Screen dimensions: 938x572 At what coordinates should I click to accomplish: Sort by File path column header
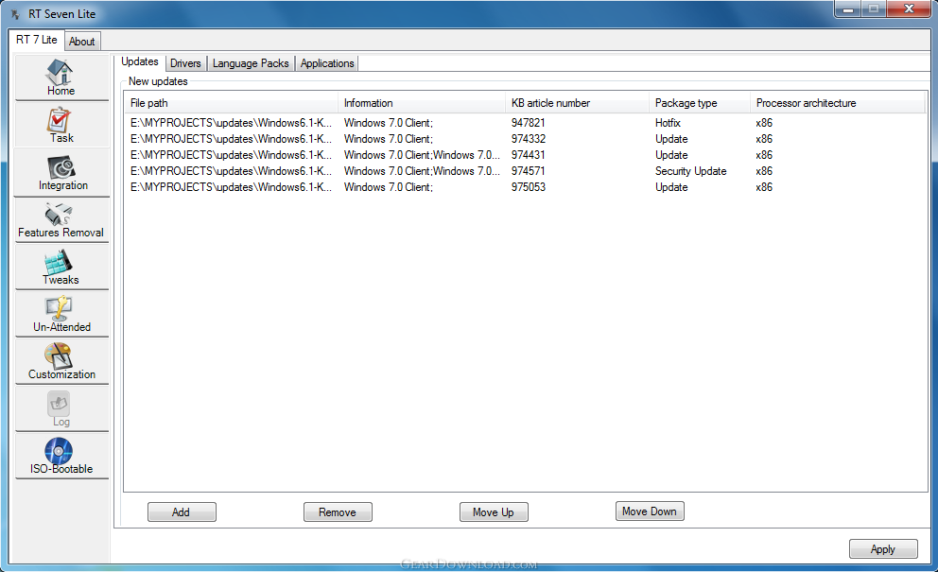231,103
